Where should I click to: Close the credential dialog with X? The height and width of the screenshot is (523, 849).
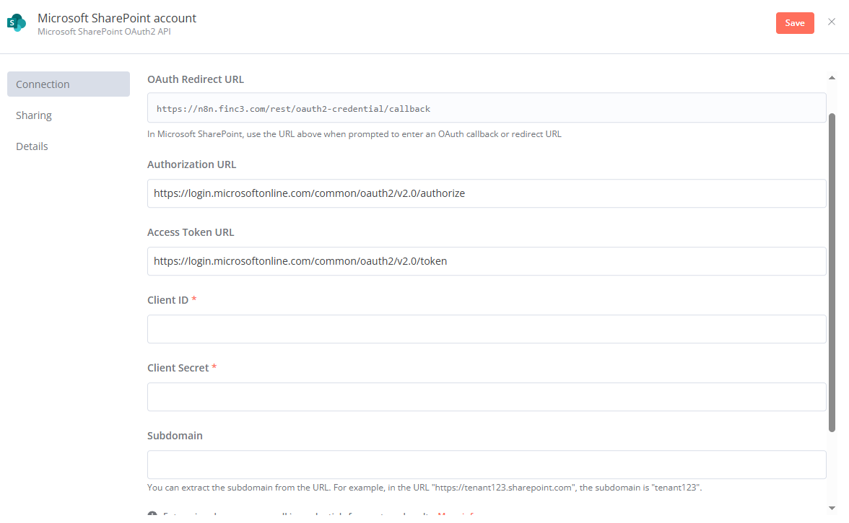(832, 22)
